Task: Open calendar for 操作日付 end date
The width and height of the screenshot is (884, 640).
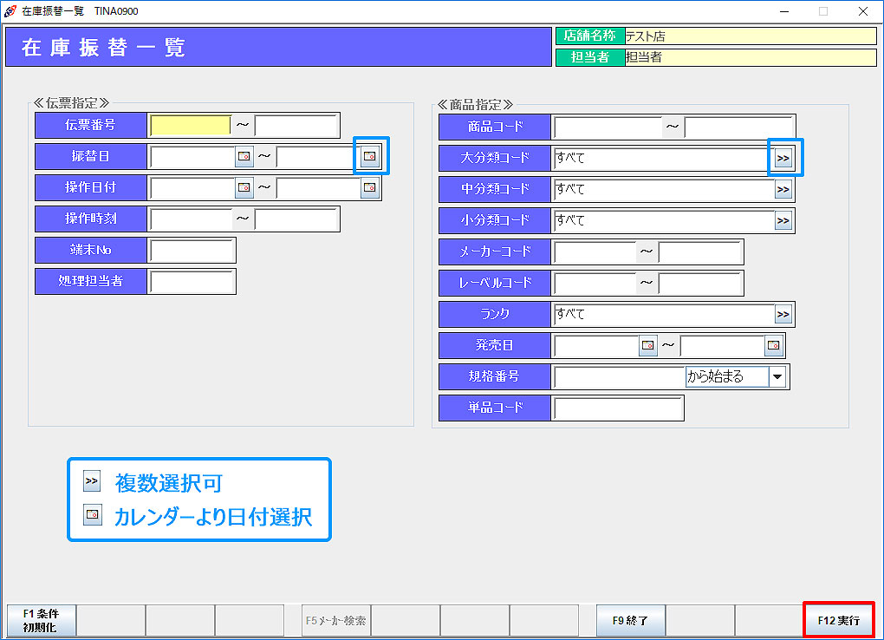Action: (370, 187)
